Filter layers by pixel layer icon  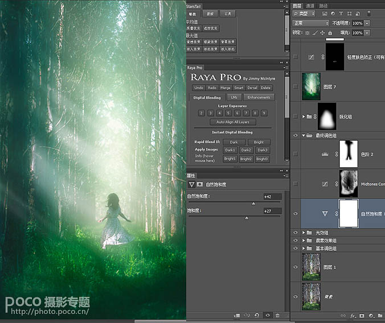coord(325,14)
